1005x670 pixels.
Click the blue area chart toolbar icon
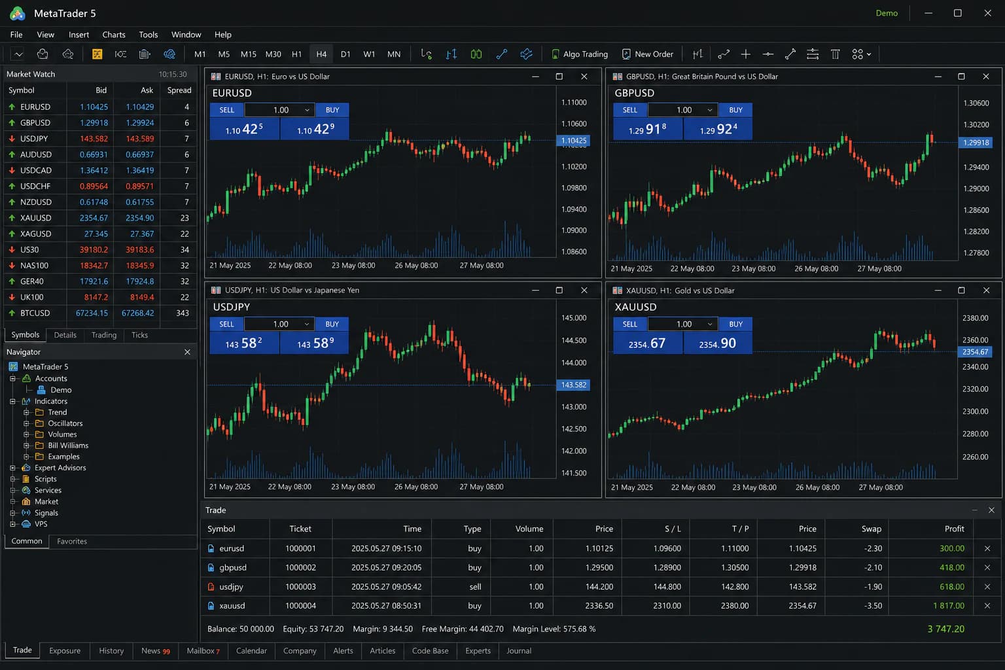tap(526, 54)
